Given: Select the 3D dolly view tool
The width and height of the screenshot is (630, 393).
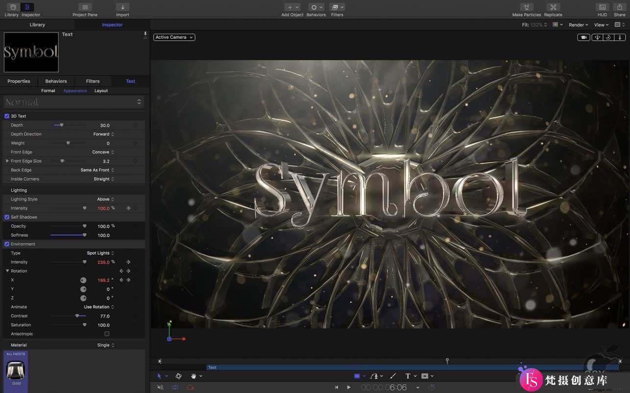Looking at the screenshot, I should 620,37.
